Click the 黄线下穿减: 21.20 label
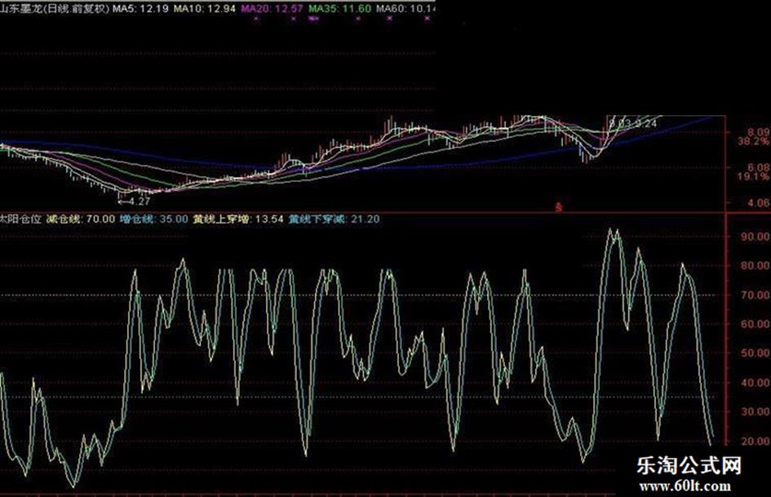 coord(334,219)
